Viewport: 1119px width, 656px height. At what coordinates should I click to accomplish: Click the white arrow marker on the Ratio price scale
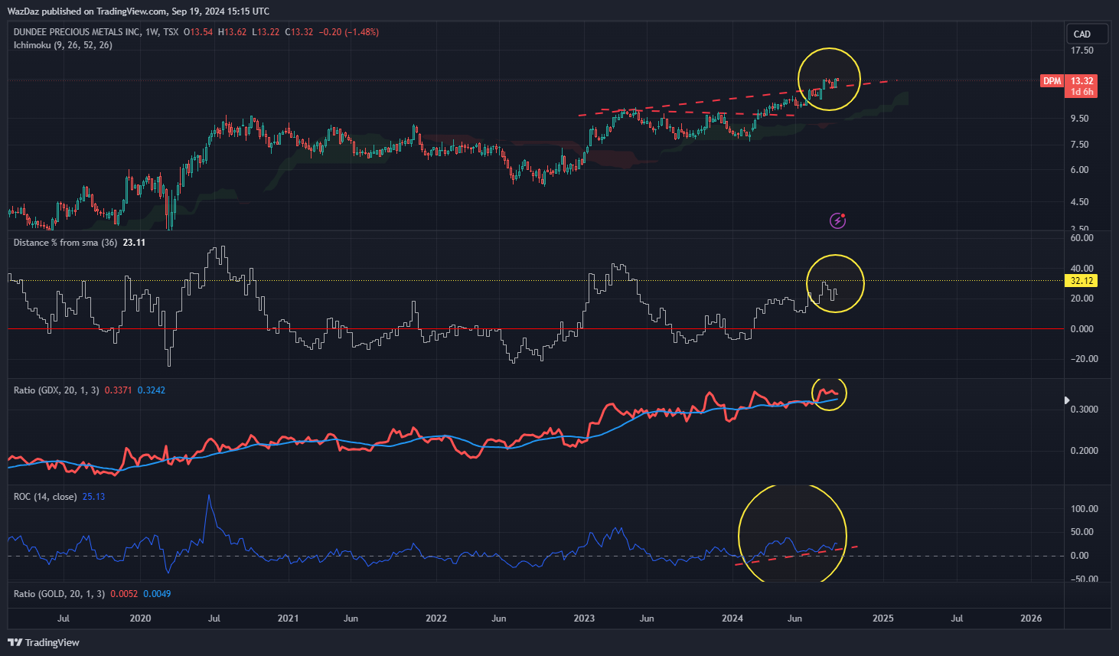coord(1067,400)
